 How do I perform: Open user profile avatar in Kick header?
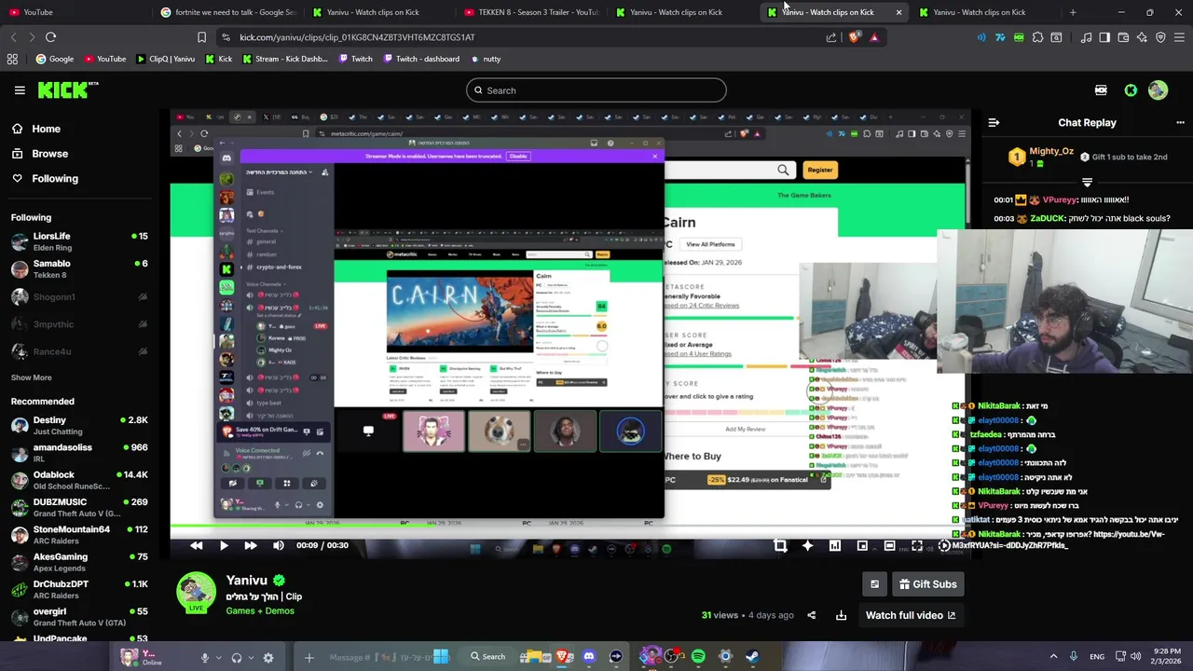coord(1158,90)
